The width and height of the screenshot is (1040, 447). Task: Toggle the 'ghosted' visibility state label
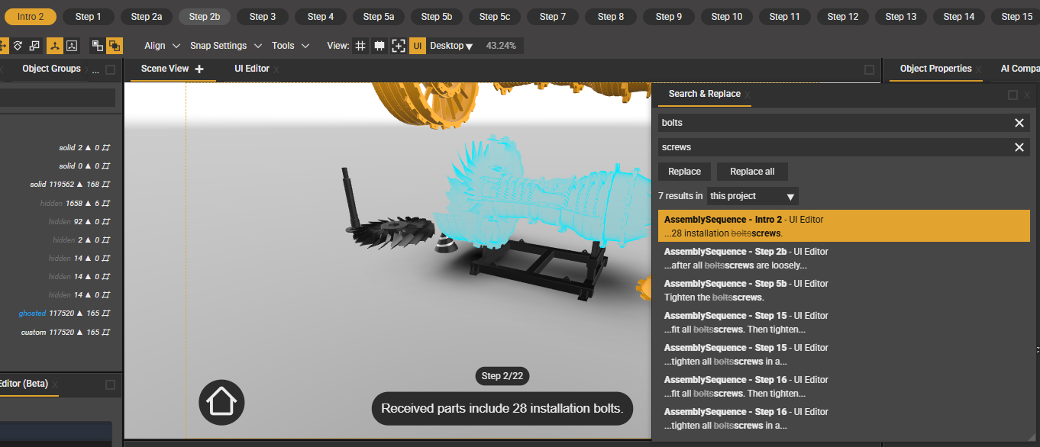[32, 314]
